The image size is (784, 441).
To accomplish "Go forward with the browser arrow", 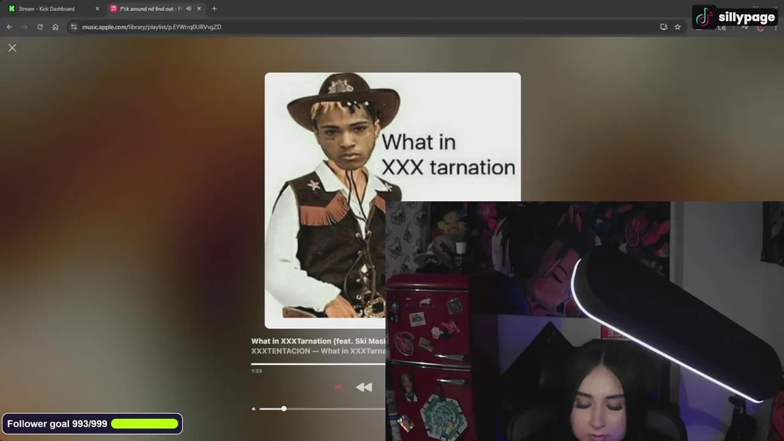I will coord(24,27).
